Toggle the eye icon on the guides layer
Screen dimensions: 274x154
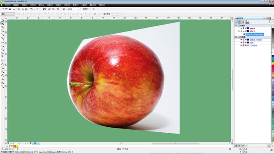pos(241,40)
